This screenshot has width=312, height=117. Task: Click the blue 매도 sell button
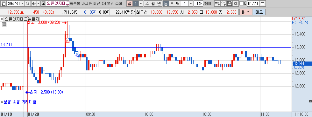[259, 12]
